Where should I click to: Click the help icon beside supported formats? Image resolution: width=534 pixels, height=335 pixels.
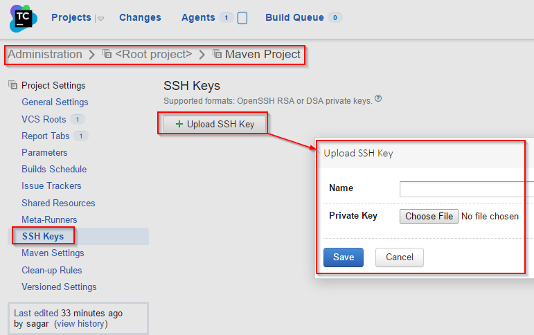click(378, 99)
